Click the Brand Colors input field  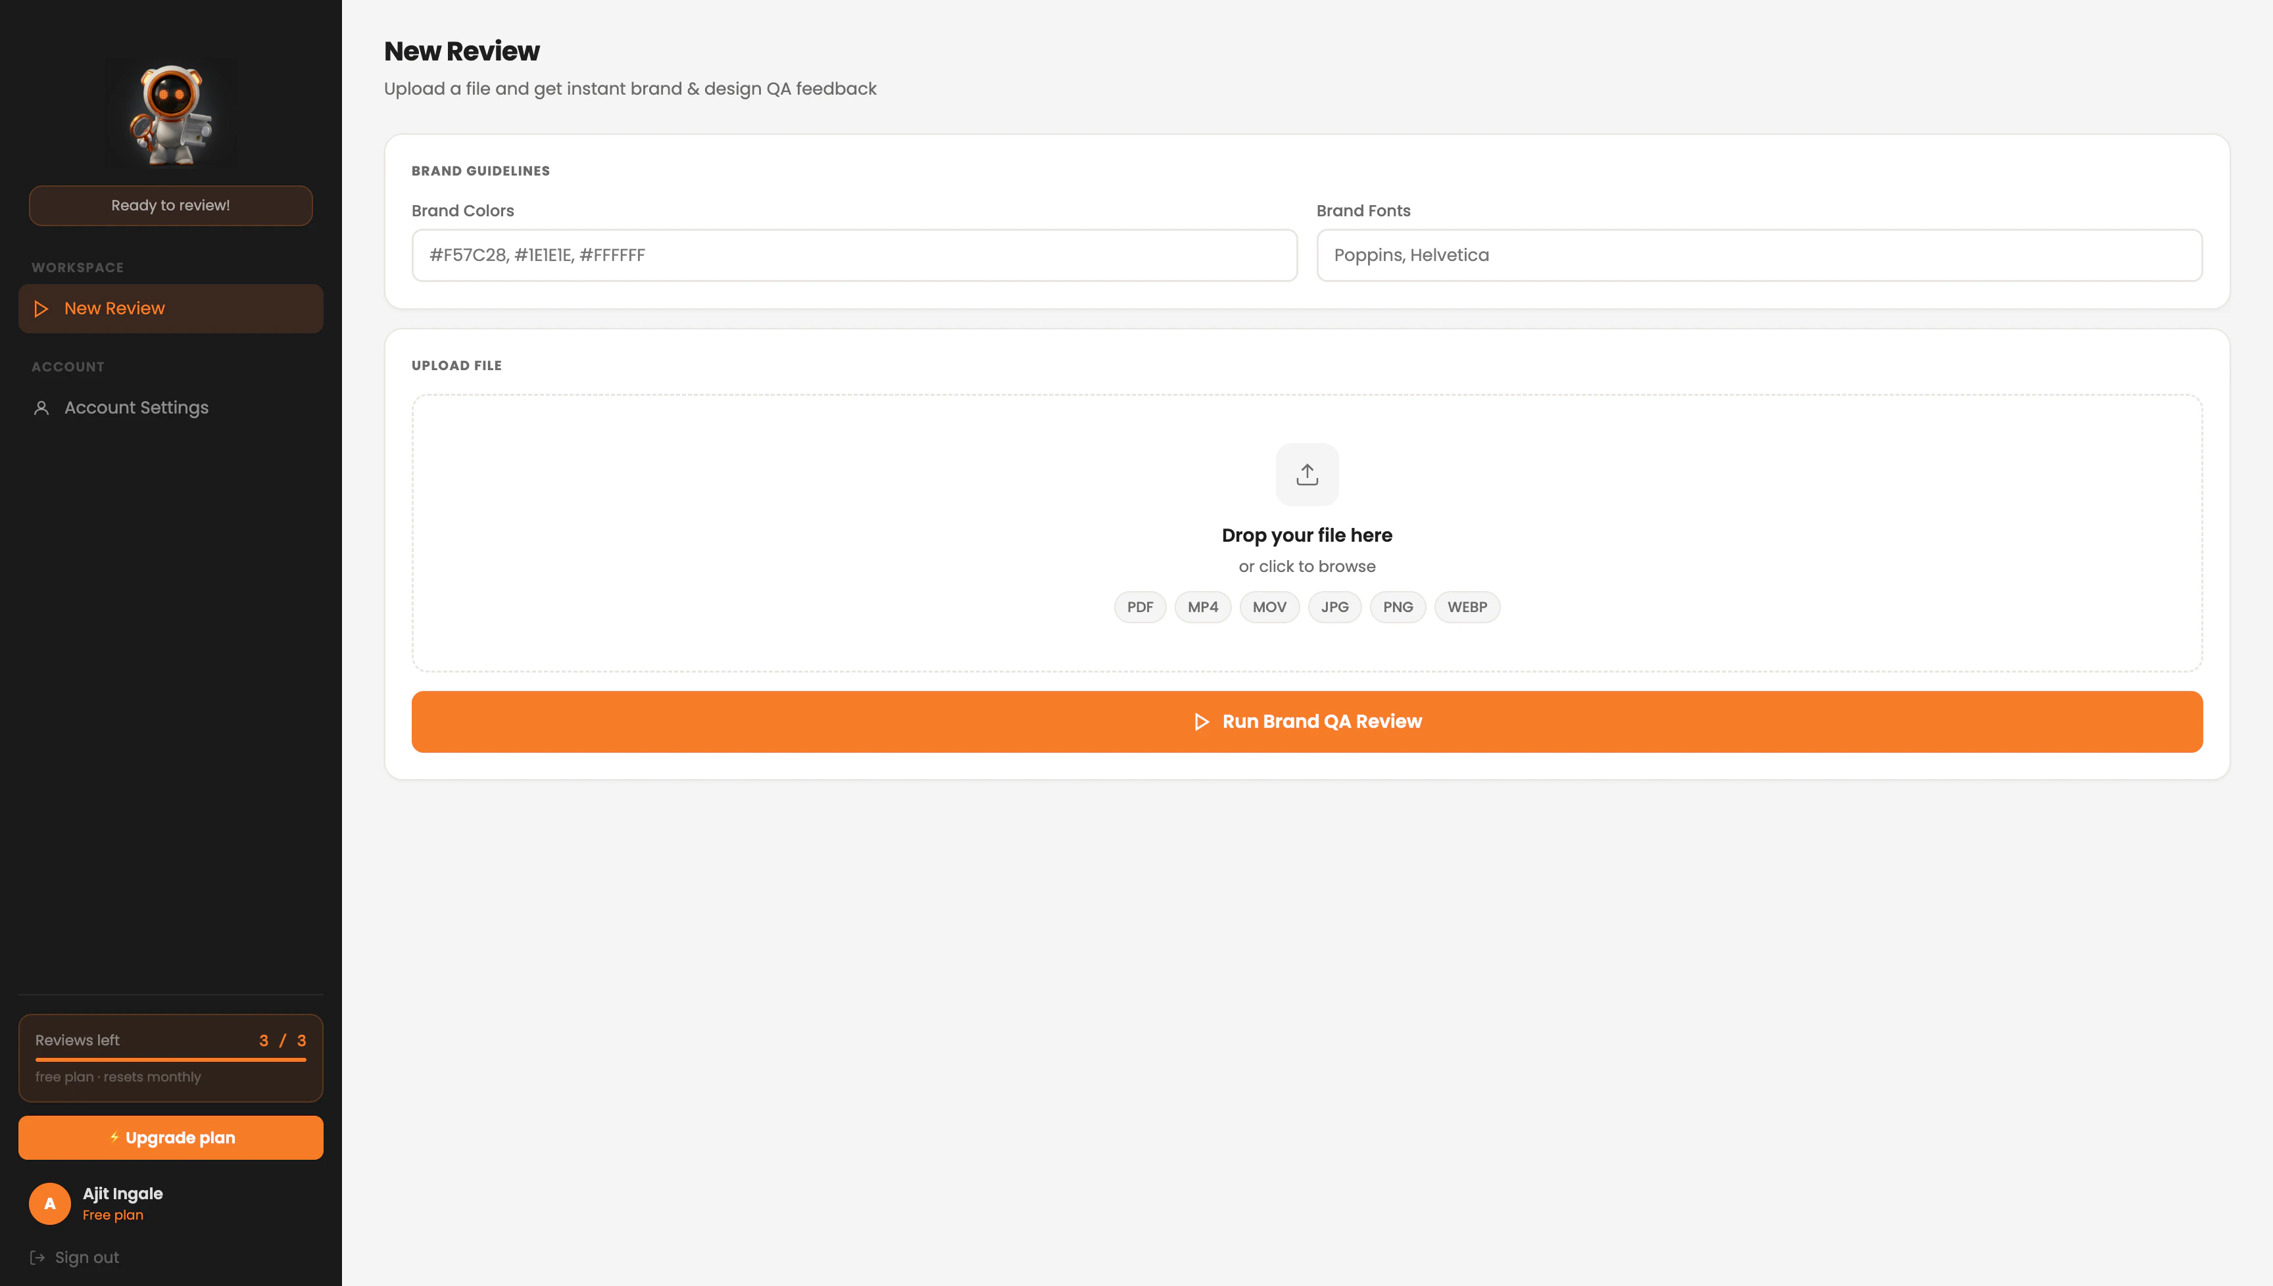pos(854,255)
